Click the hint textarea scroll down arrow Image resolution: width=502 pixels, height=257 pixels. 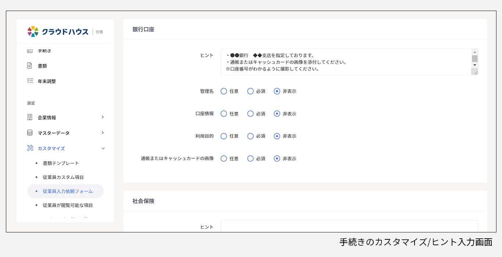click(475, 65)
